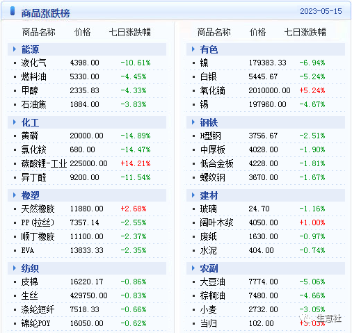Click the 天然橡胶 change value +2.68%
This screenshot has height=333, width=352.
[x=134, y=209]
